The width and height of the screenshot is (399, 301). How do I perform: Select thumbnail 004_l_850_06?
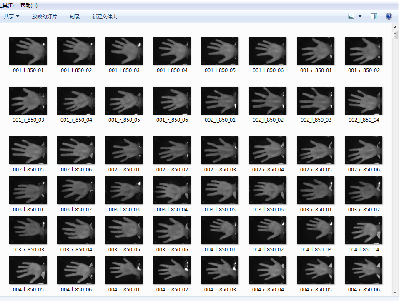pyautogui.click(x=76, y=270)
